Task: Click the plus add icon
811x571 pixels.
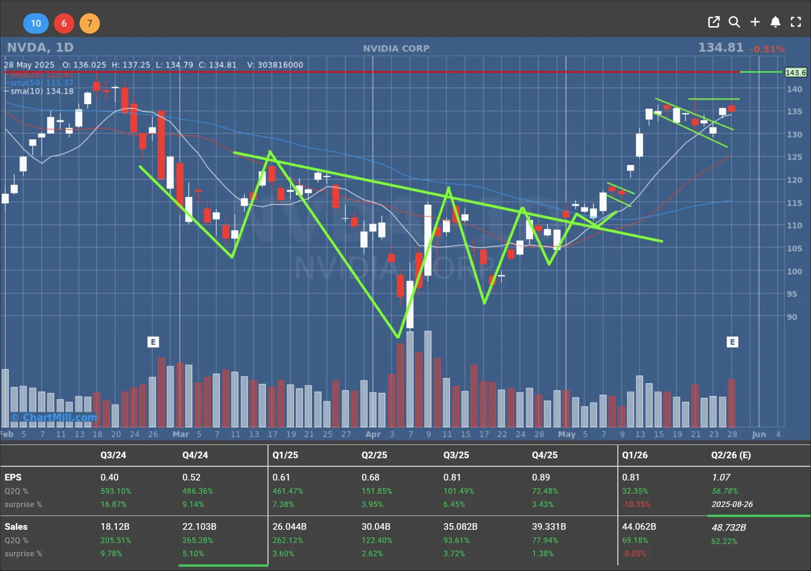Action: click(755, 22)
